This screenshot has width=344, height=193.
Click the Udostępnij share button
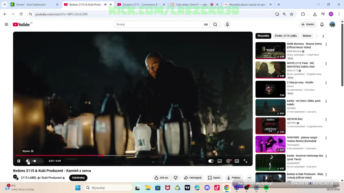(x=193, y=178)
